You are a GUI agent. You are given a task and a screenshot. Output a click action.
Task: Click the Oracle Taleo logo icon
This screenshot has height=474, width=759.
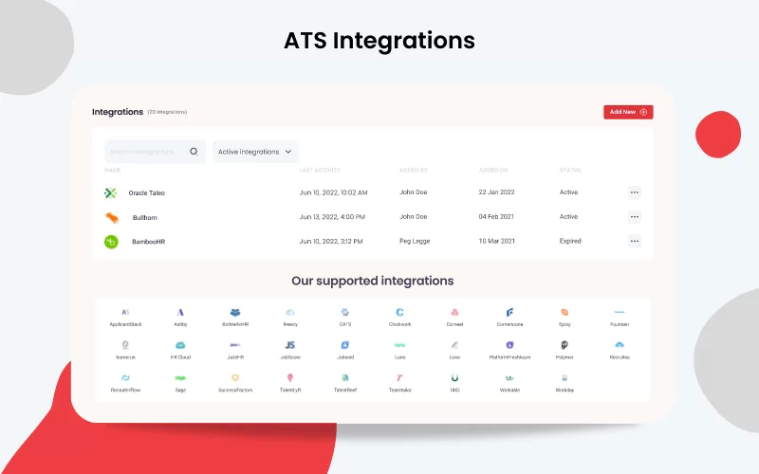click(x=110, y=193)
